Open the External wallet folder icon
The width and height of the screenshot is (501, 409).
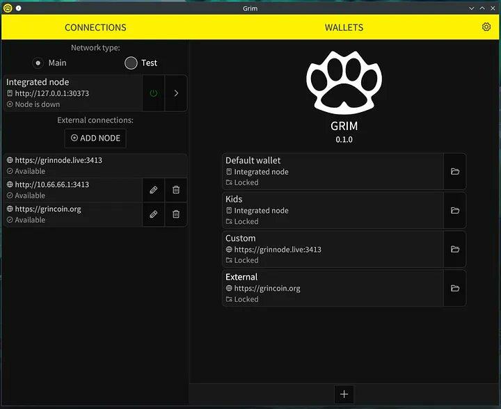pyautogui.click(x=455, y=288)
